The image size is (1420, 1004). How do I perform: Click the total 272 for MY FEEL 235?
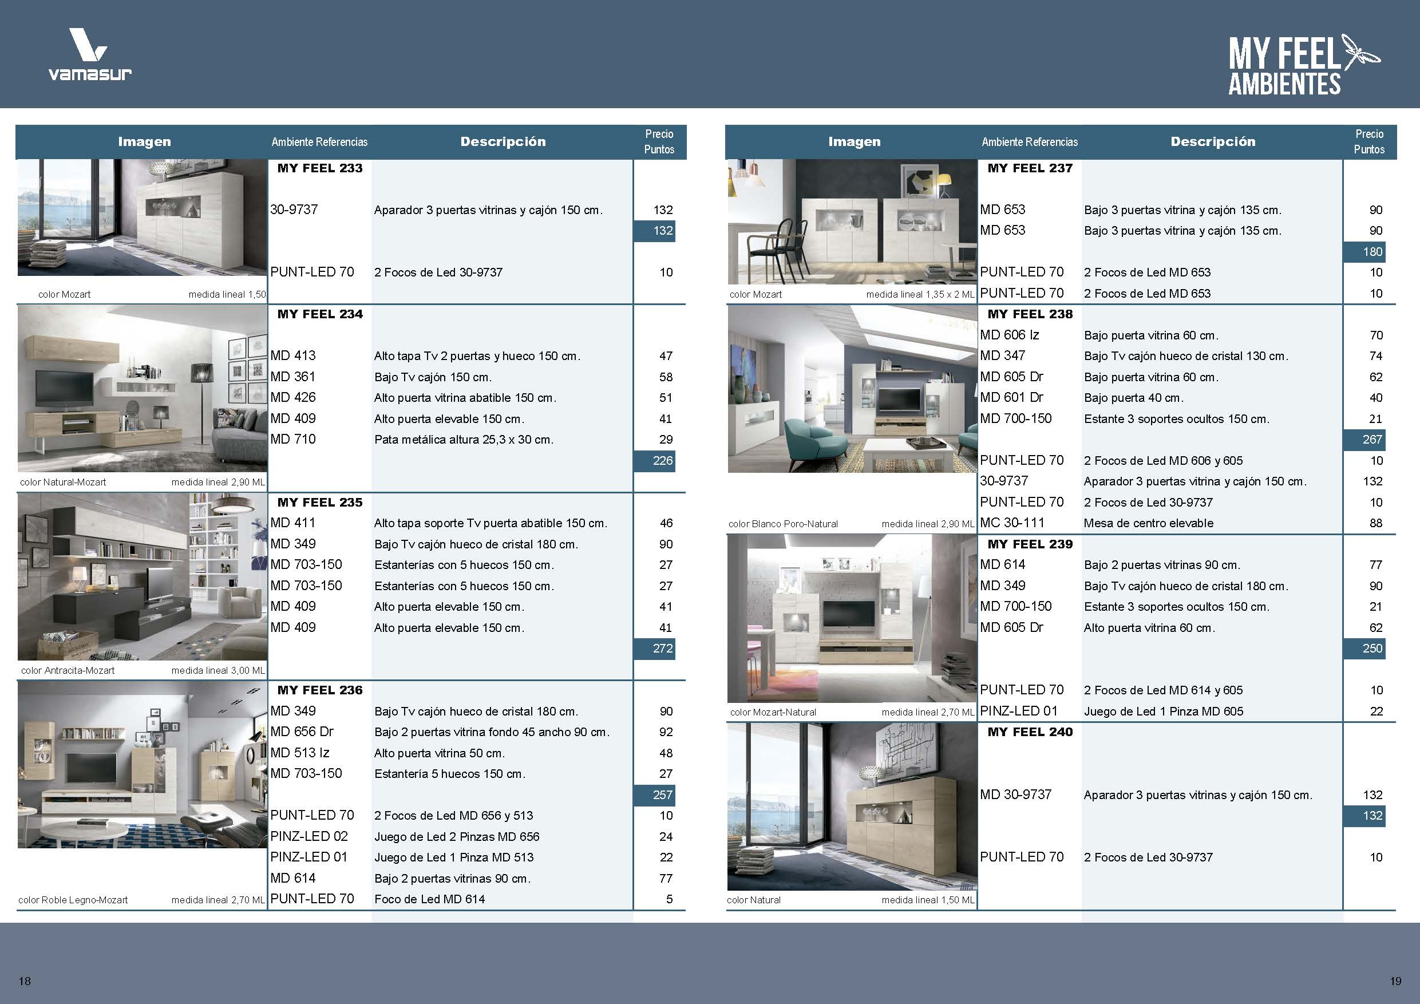point(655,649)
